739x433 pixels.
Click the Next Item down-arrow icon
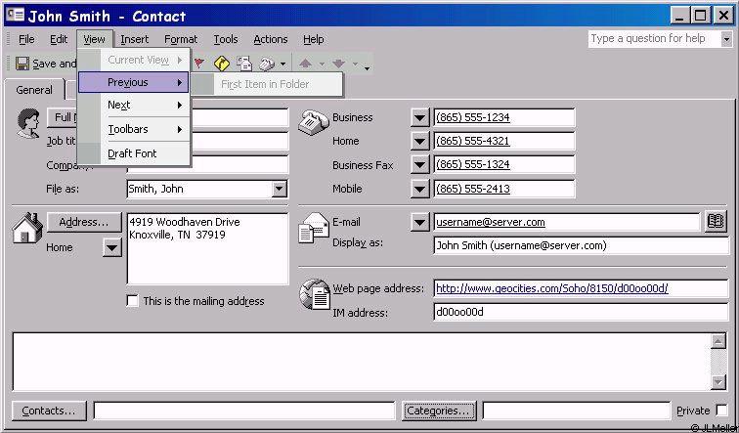pyautogui.click(x=338, y=64)
